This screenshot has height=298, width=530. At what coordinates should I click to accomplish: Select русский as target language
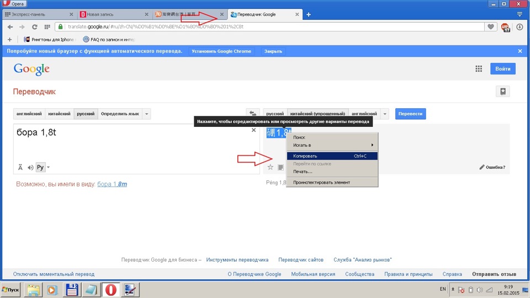point(275,114)
